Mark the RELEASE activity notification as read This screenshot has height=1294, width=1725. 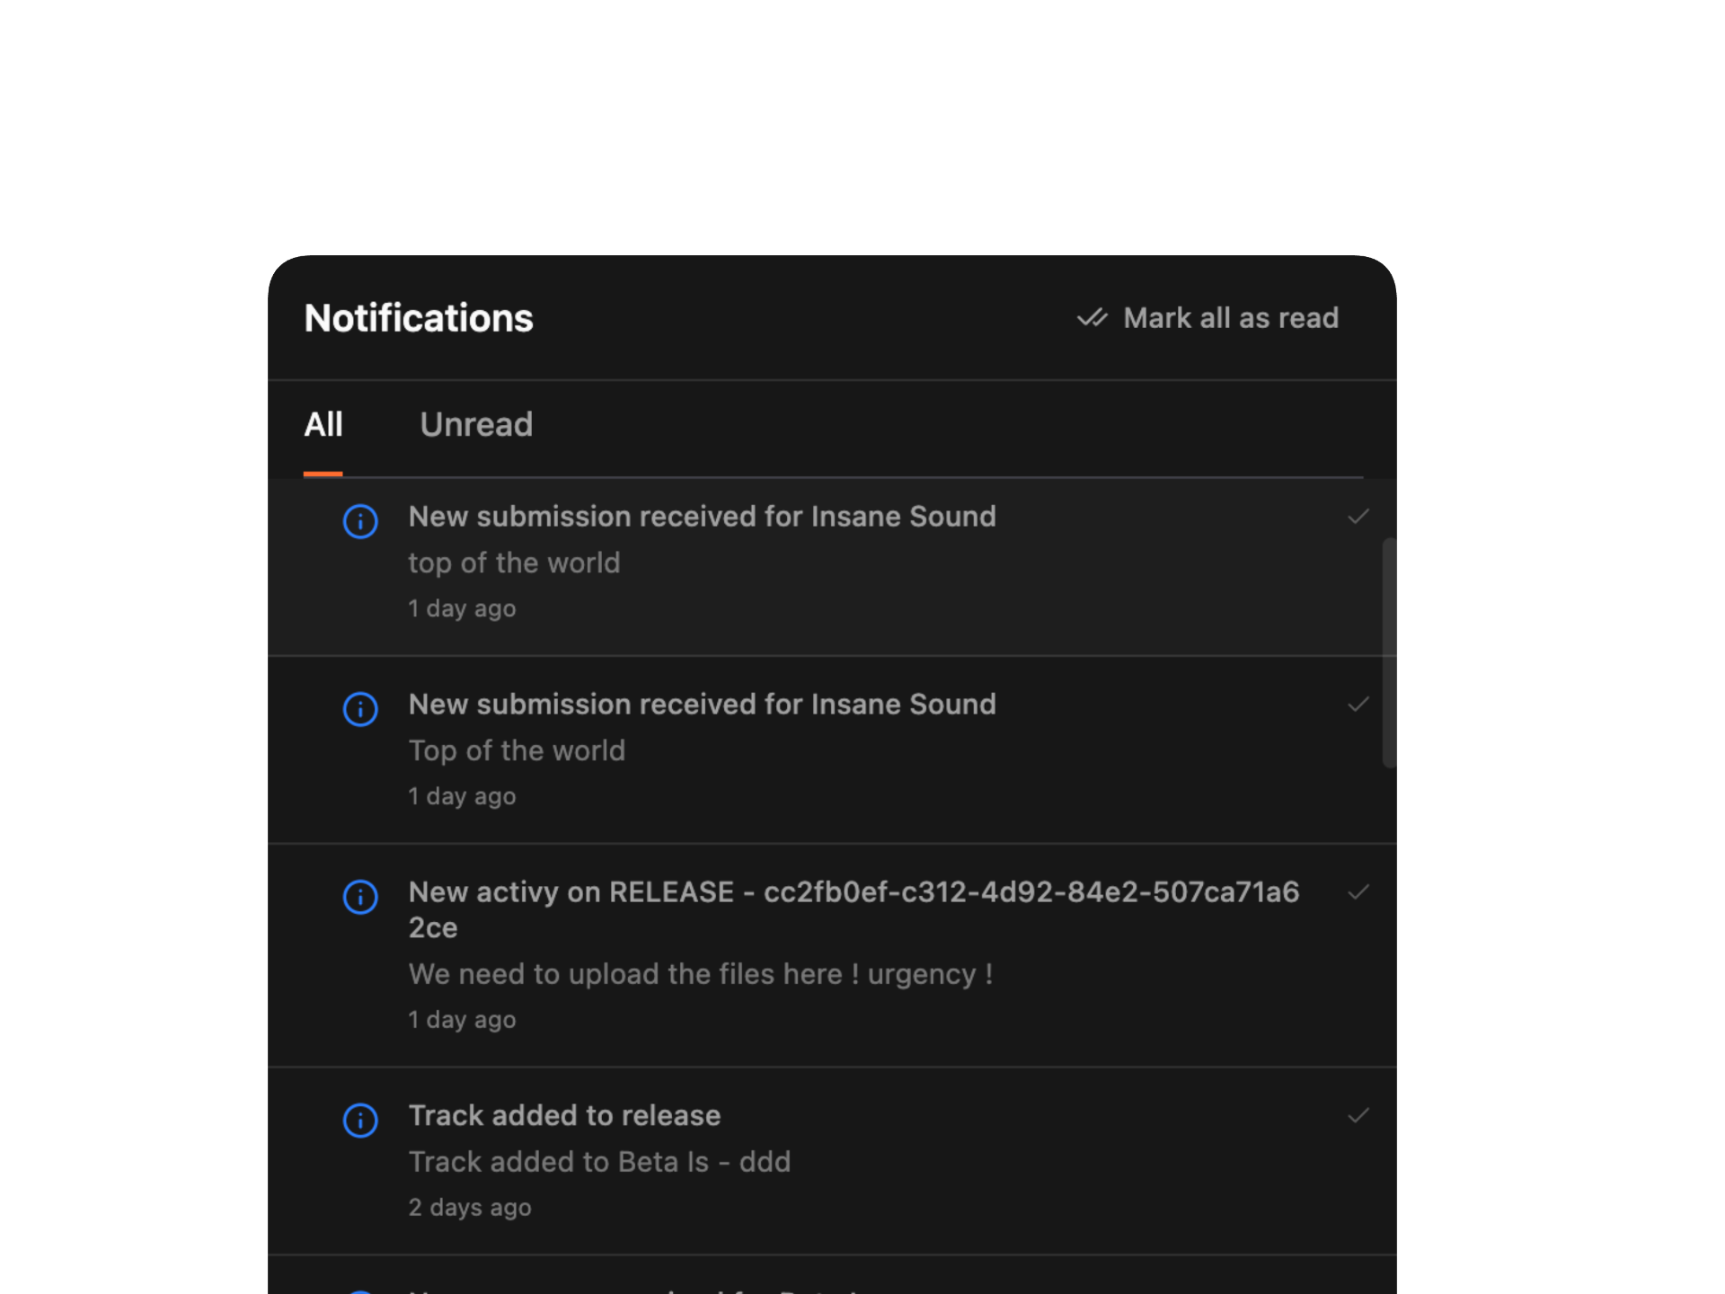point(1358,892)
